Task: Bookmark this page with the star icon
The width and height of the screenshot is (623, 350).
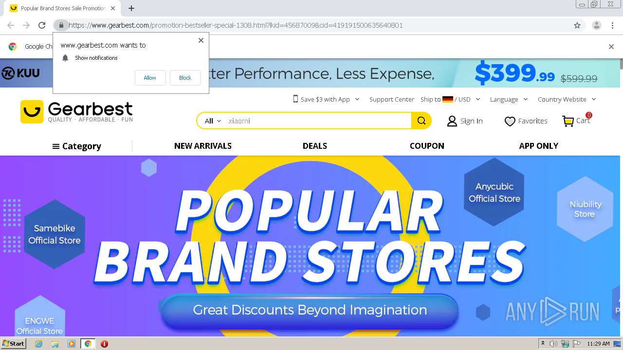Action: pyautogui.click(x=577, y=25)
